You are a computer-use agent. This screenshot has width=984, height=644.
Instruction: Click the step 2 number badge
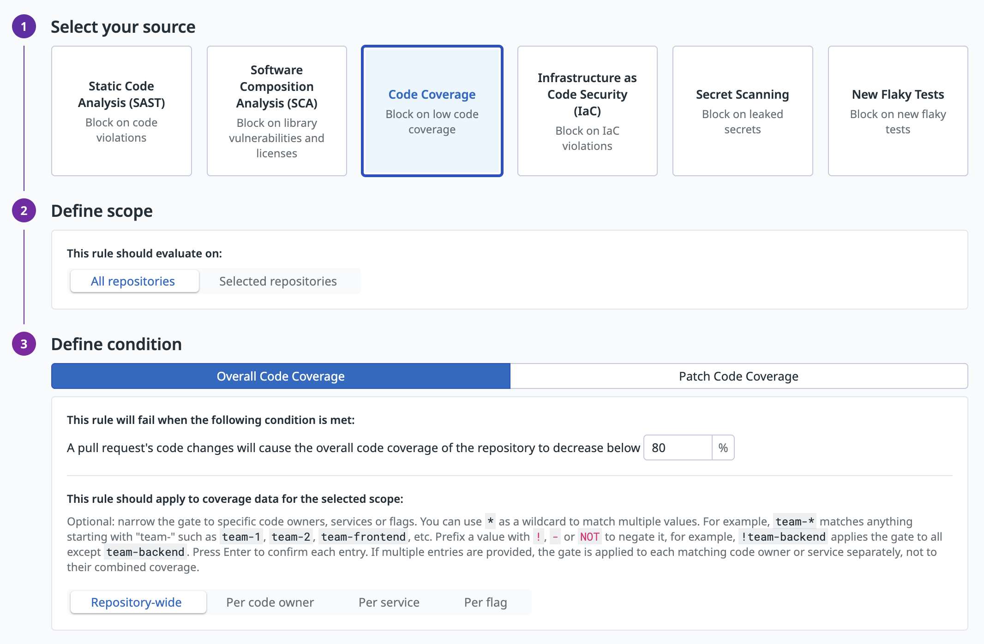coord(24,211)
